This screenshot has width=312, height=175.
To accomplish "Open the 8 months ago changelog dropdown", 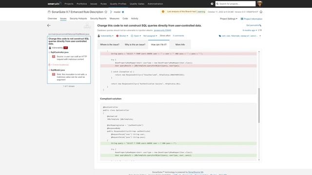I will point(250,30).
